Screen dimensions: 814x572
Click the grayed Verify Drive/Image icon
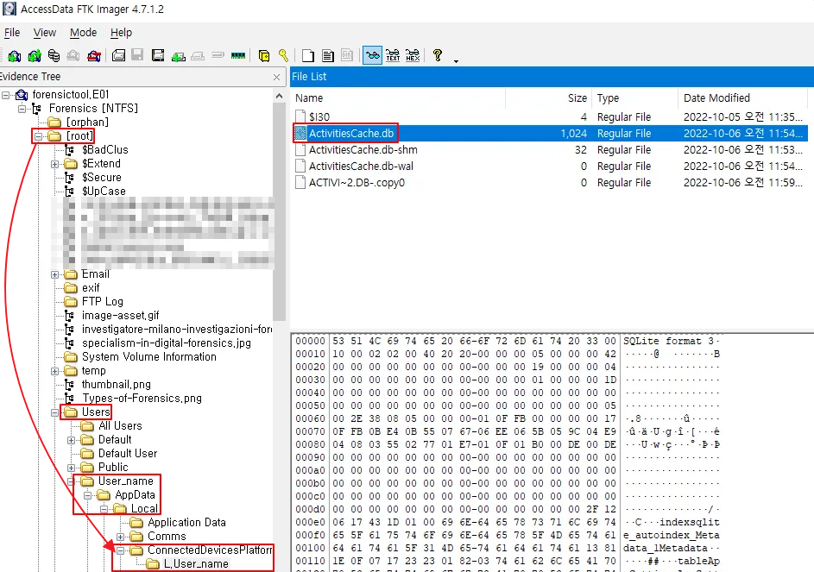click(218, 55)
